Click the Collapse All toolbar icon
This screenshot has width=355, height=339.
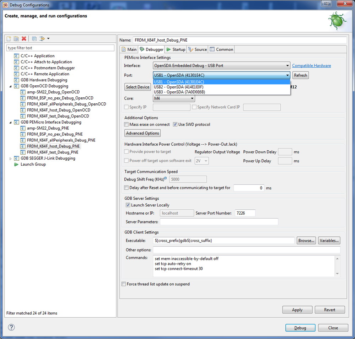(x=34, y=39)
